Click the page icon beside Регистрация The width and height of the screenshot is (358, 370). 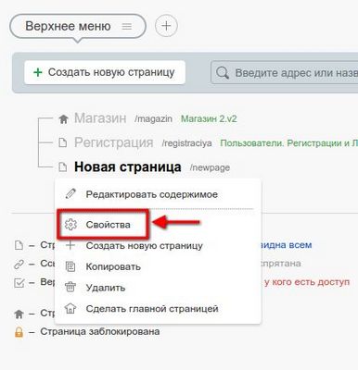(63, 142)
